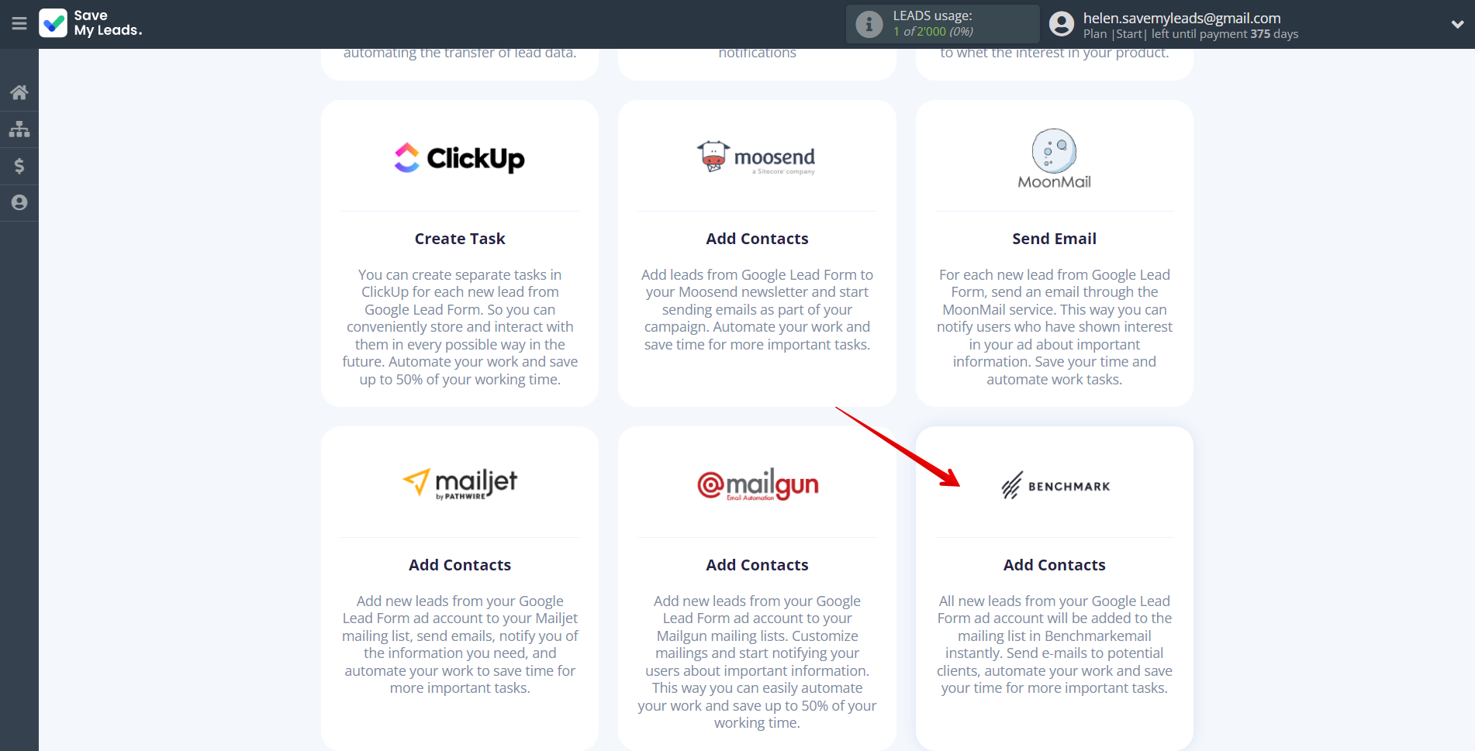Click the Benchmark card description text
Screen dimensions: 1475x751
point(1054,645)
